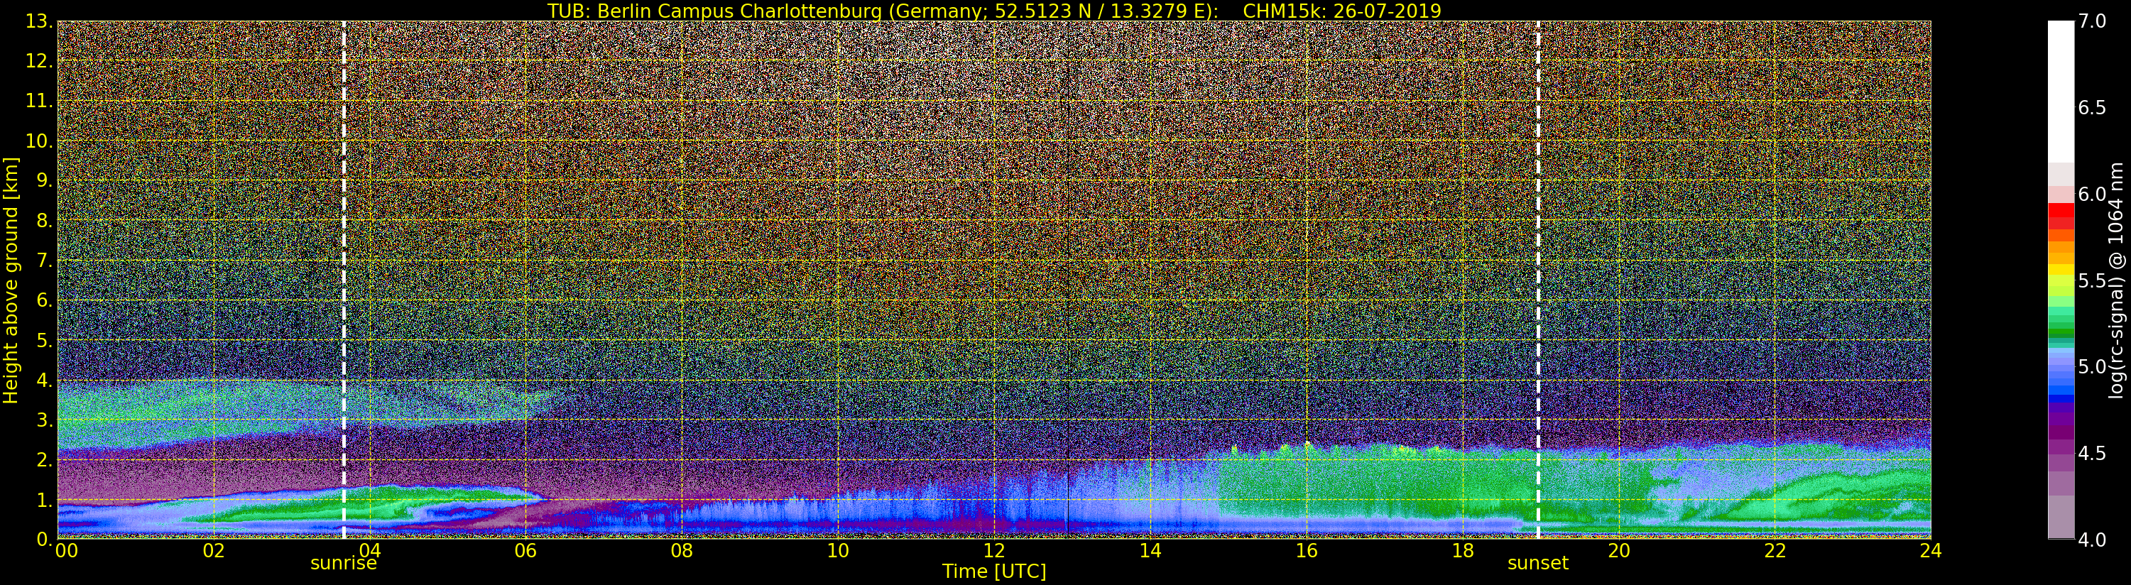Click the 'Time [UTC]' axis label
The width and height of the screenshot is (2131, 585).
click(x=994, y=571)
